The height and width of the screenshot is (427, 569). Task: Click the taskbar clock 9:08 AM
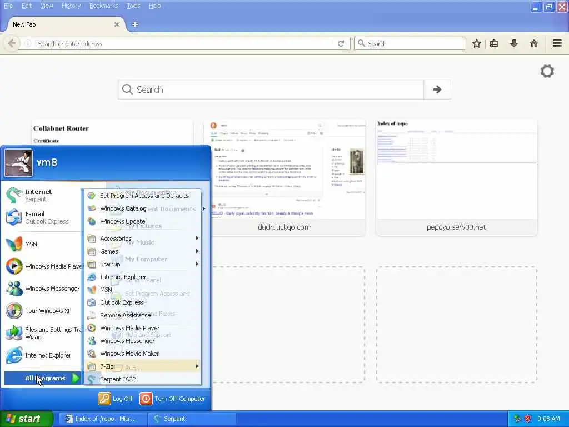coord(548,419)
